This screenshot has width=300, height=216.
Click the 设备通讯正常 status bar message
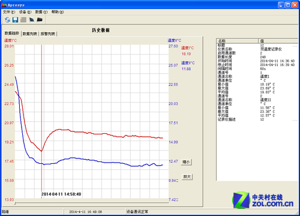click(137, 212)
